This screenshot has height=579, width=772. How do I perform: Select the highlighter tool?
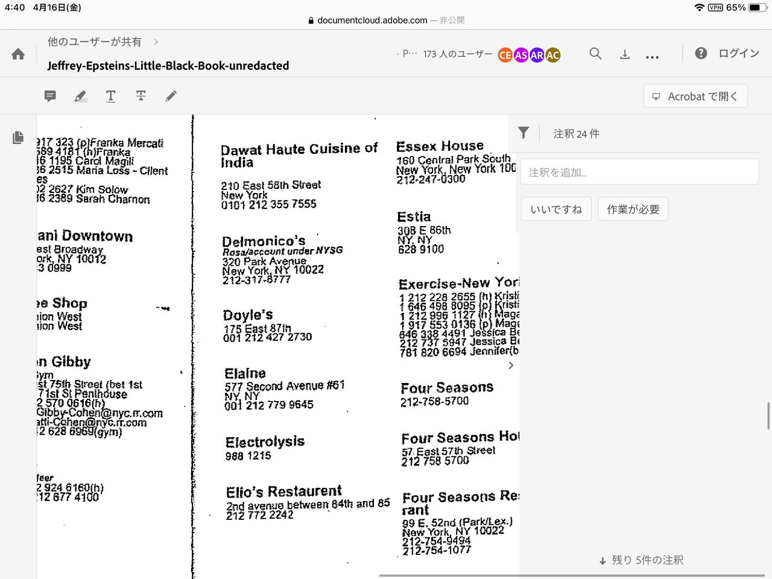click(x=80, y=96)
